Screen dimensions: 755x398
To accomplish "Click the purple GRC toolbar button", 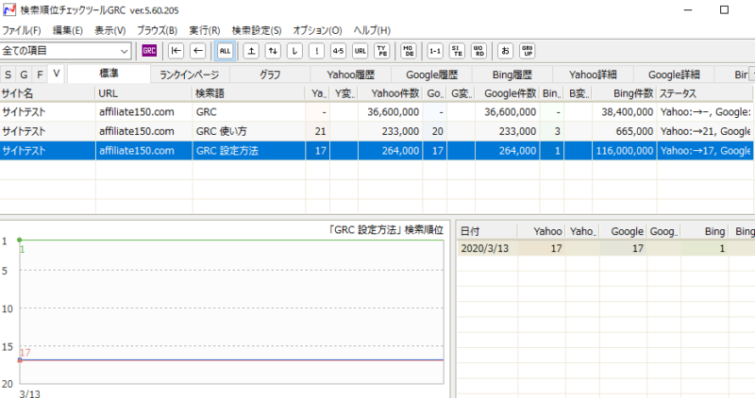I will pos(149,51).
